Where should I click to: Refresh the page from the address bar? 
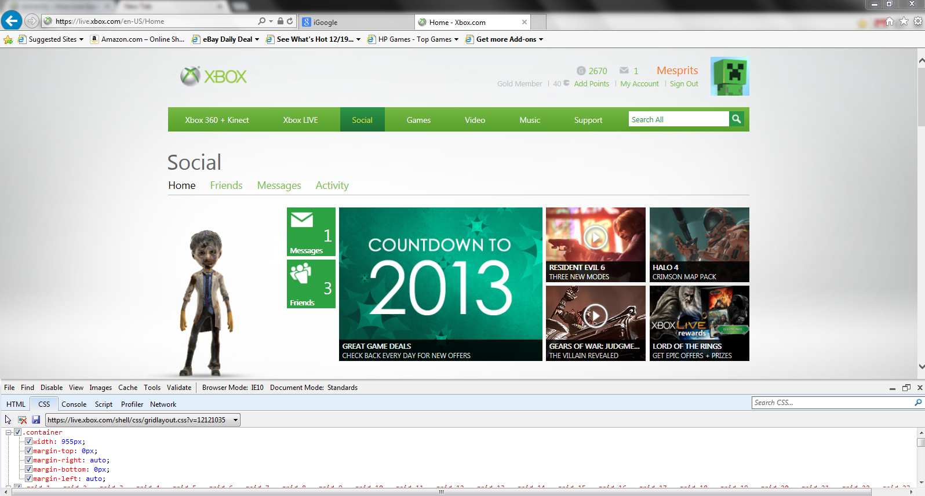click(x=290, y=21)
